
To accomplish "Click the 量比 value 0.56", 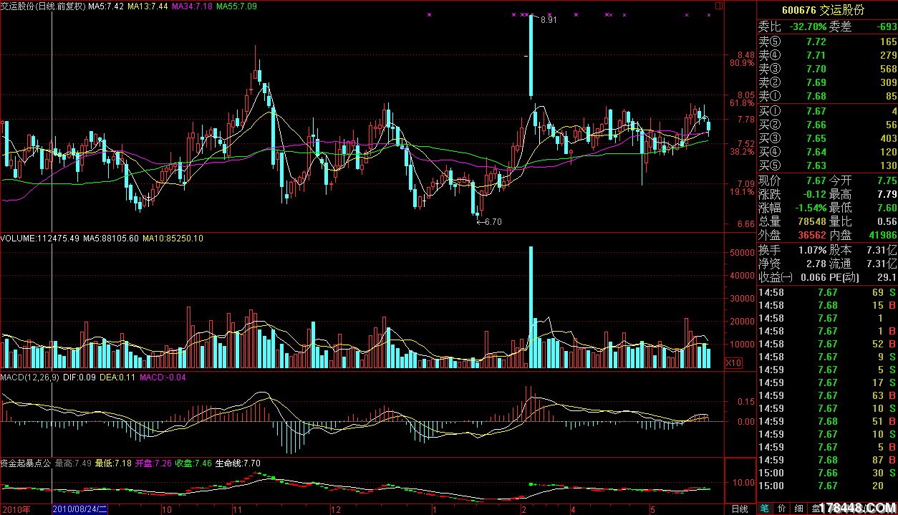I will click(x=887, y=221).
